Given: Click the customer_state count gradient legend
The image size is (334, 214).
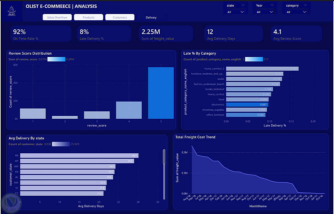Looking at the screenshot, I should (x=61, y=144).
